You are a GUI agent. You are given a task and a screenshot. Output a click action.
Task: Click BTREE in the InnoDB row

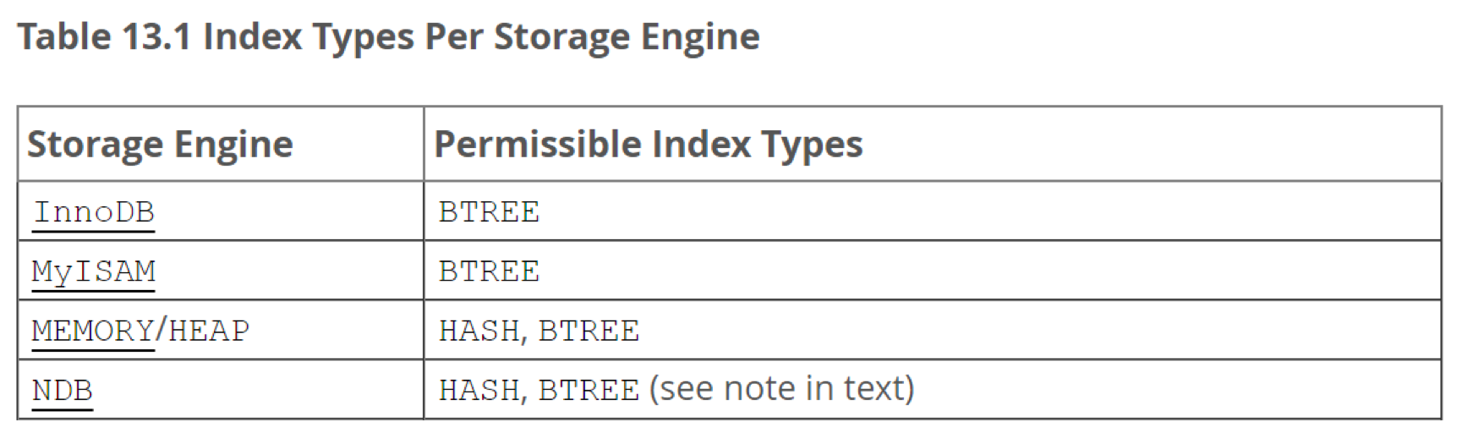click(489, 212)
